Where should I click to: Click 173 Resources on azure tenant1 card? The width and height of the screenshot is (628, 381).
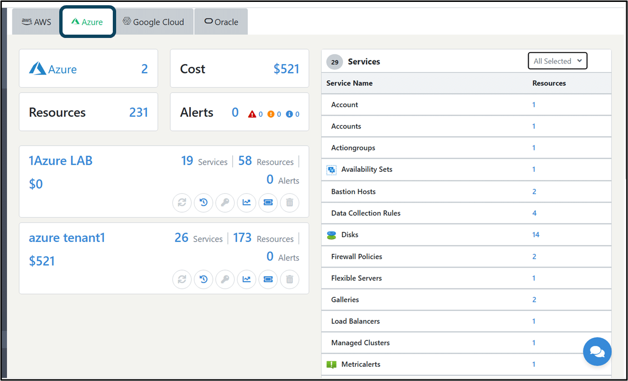(264, 238)
